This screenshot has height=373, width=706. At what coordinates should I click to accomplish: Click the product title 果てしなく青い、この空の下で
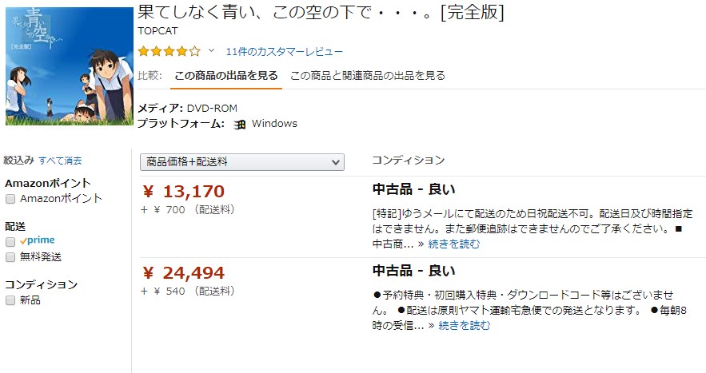321,14
